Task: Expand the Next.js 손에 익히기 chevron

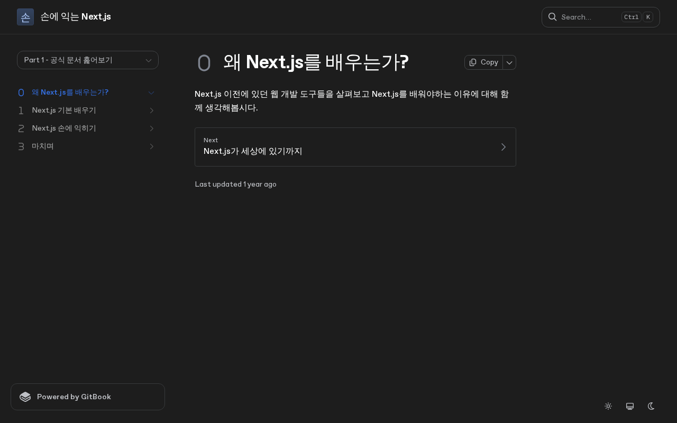Action: click(x=151, y=128)
